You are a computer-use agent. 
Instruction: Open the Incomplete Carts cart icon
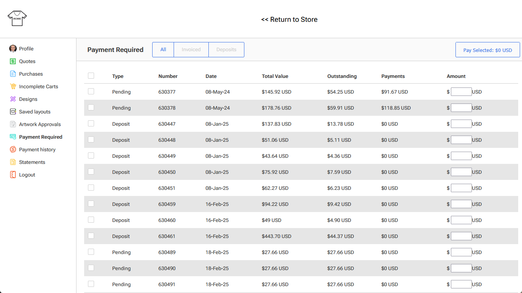tap(13, 86)
